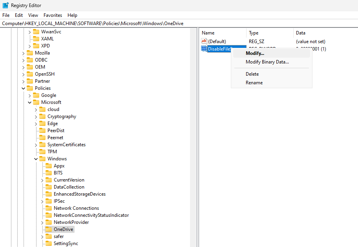Click the (Default) string value icon

tap(204, 41)
